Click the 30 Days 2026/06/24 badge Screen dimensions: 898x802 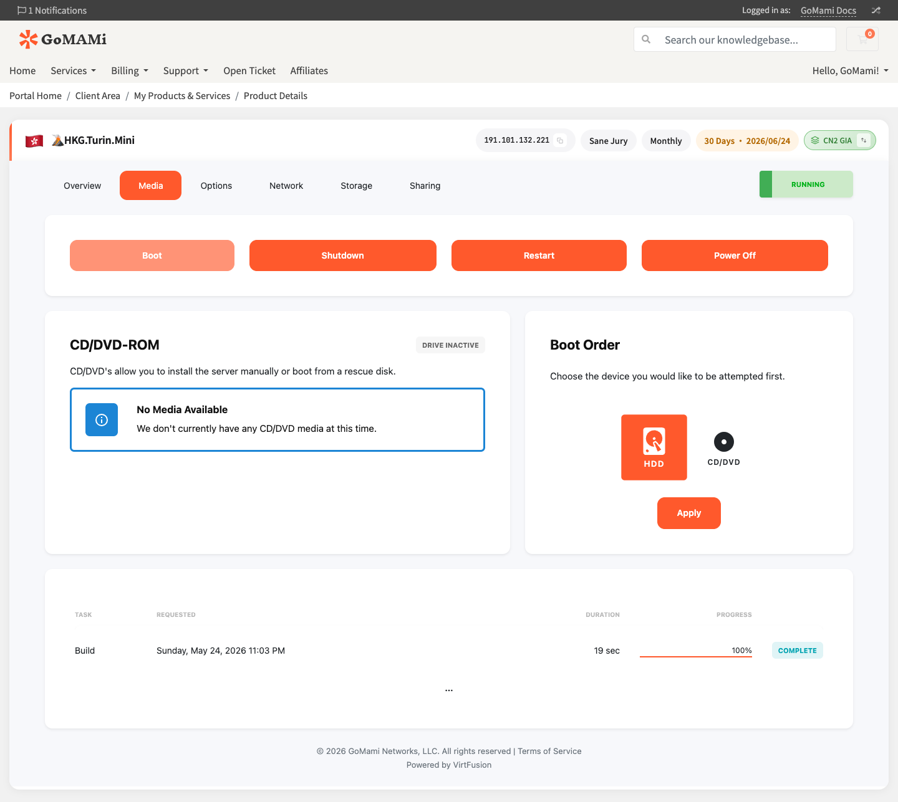point(747,141)
